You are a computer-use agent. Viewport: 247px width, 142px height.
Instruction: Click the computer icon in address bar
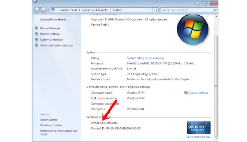pos(53,10)
